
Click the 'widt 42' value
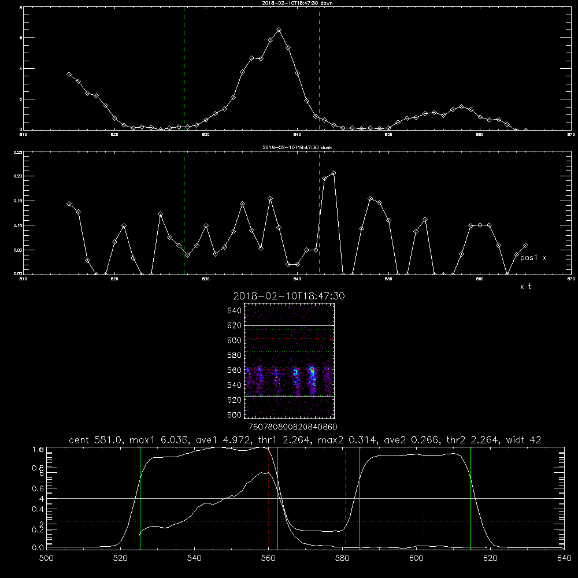point(524,440)
